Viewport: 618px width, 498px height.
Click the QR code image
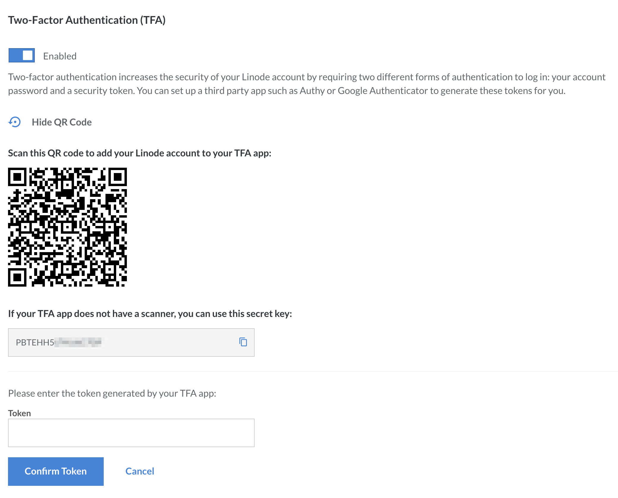coord(67,227)
